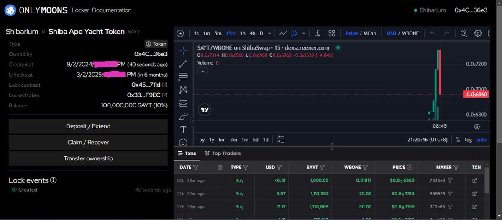Click the 0x4C...36e3 wallet in header

click(471, 10)
